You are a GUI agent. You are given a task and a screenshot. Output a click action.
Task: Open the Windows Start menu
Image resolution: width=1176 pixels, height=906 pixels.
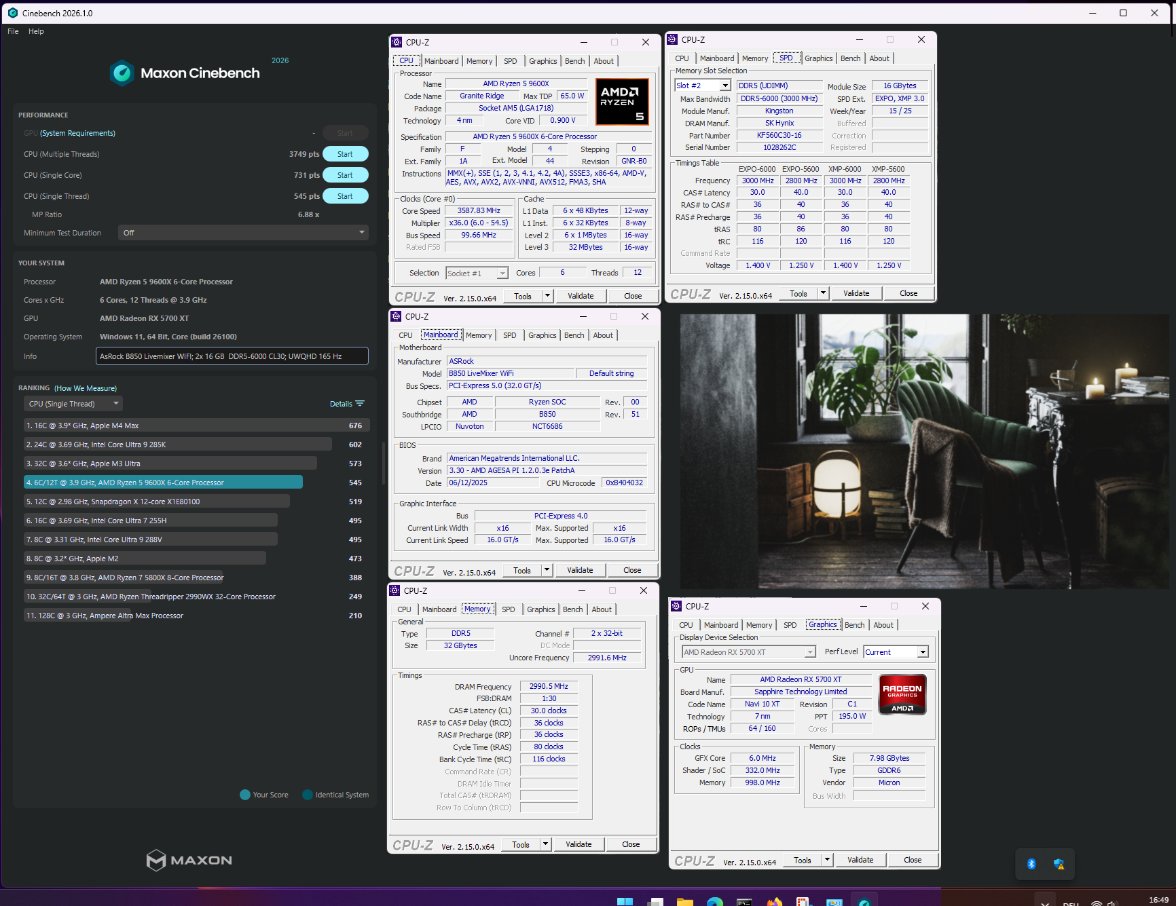point(625,901)
